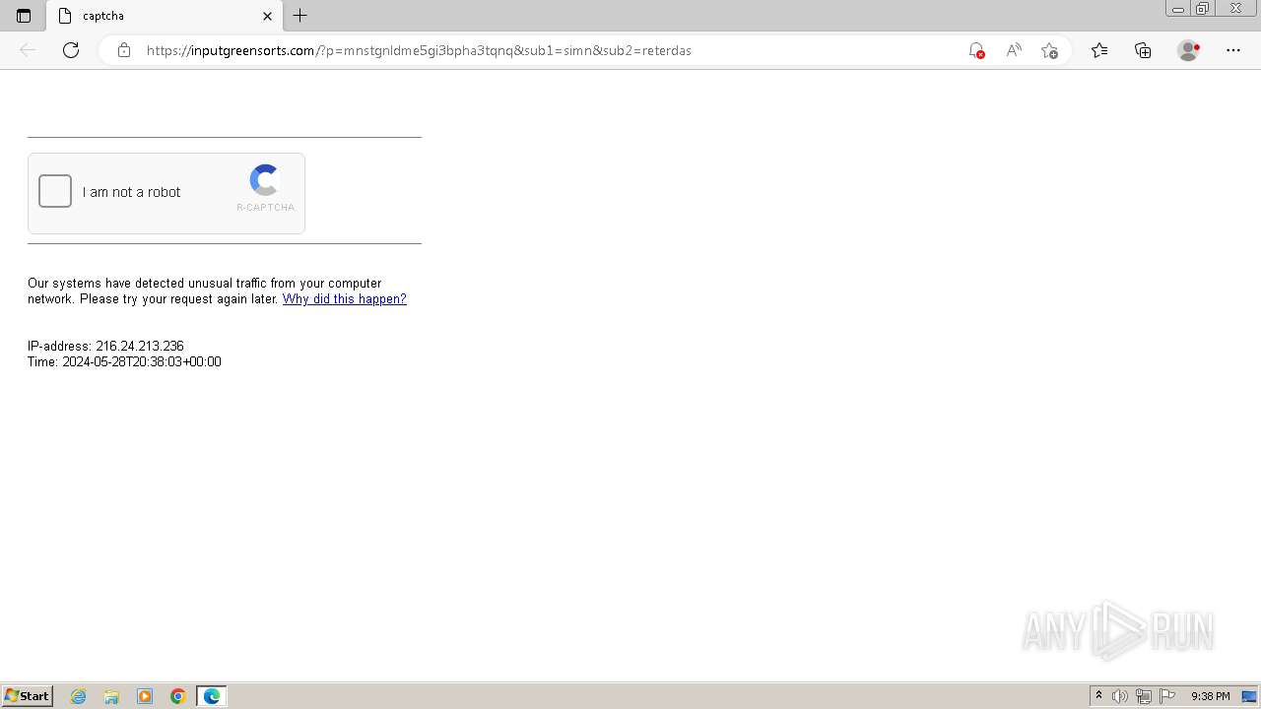
Task: Open Settings and more menu
Action: (1233, 50)
